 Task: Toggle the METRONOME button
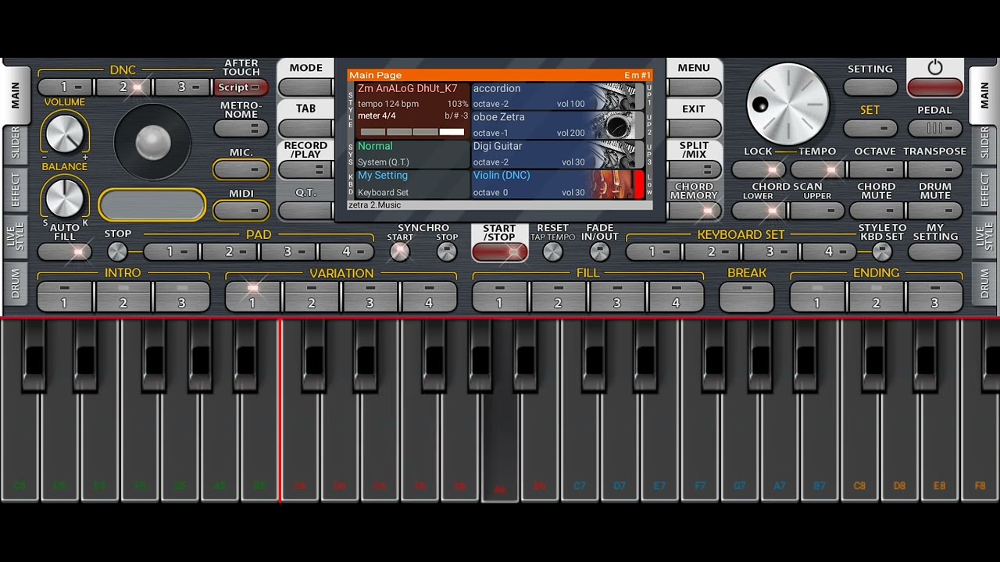tap(241, 128)
